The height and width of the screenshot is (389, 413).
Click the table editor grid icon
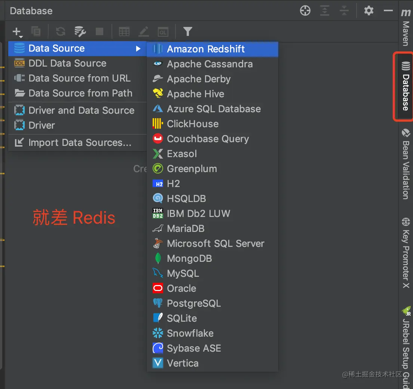coord(124,31)
